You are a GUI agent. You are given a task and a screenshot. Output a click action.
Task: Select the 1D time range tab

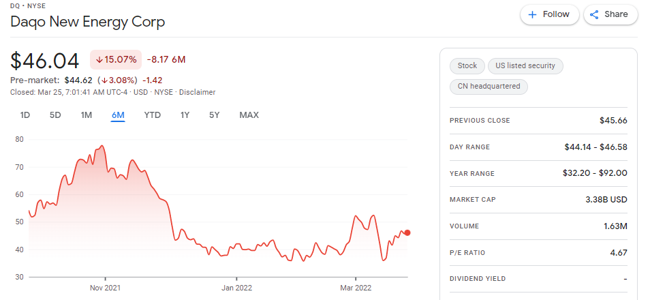point(25,115)
